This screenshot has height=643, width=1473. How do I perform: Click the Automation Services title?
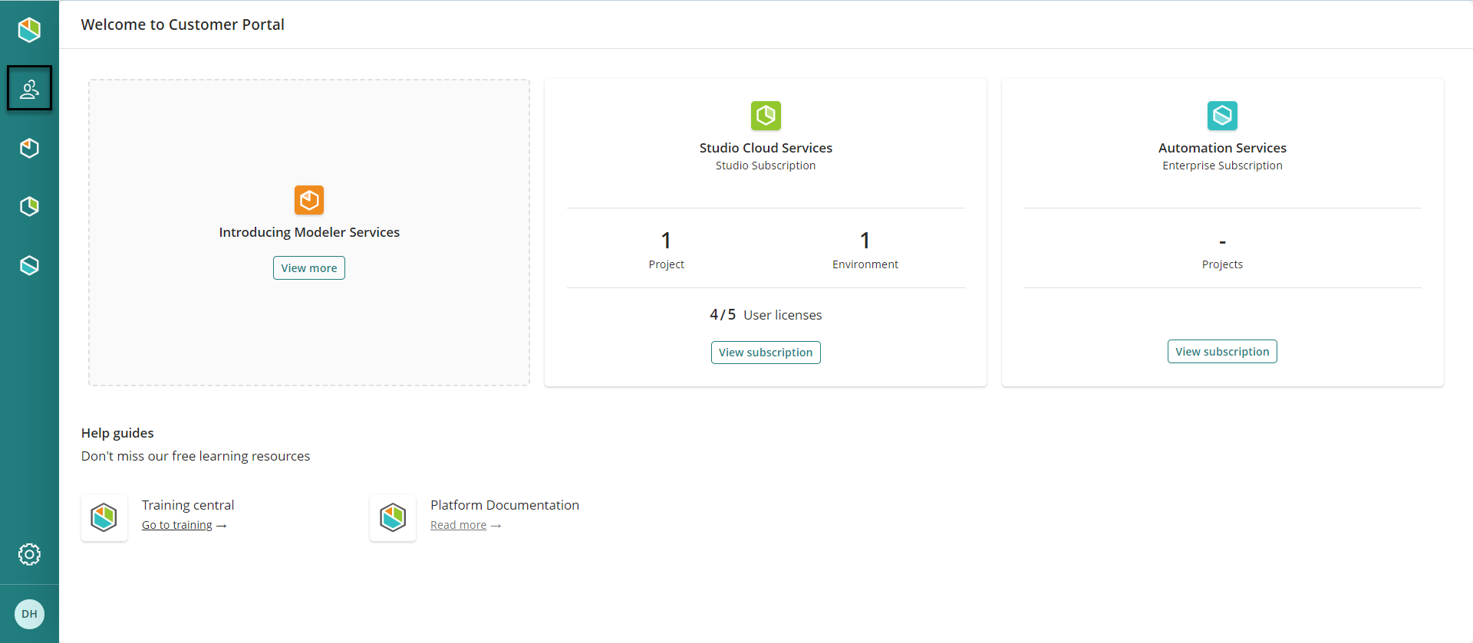[1222, 148]
